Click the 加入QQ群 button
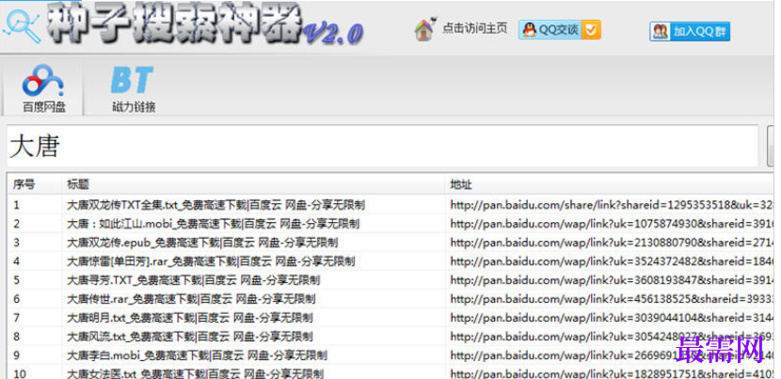This screenshot has height=379, width=781. point(690,32)
